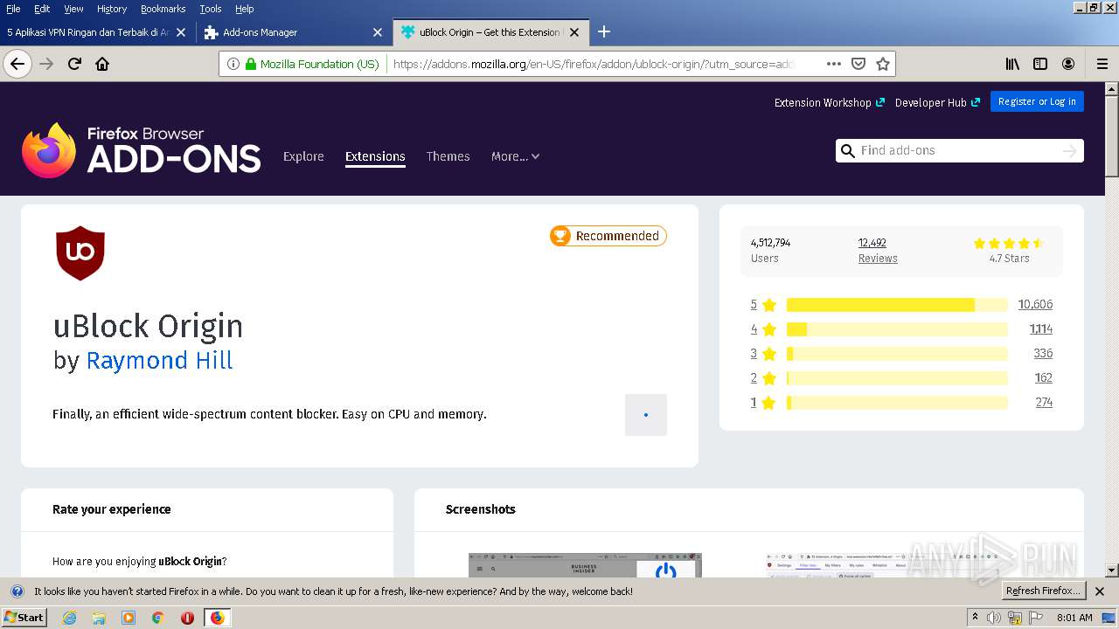Viewport: 1119px width, 629px height.
Task: Click Refresh Firefox… button
Action: [x=1043, y=591]
